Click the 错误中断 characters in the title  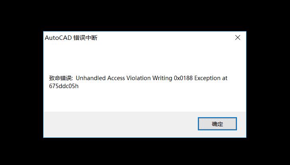(85, 38)
